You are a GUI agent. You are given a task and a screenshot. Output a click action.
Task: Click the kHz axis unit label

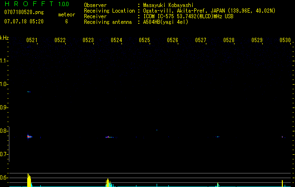click(4, 38)
